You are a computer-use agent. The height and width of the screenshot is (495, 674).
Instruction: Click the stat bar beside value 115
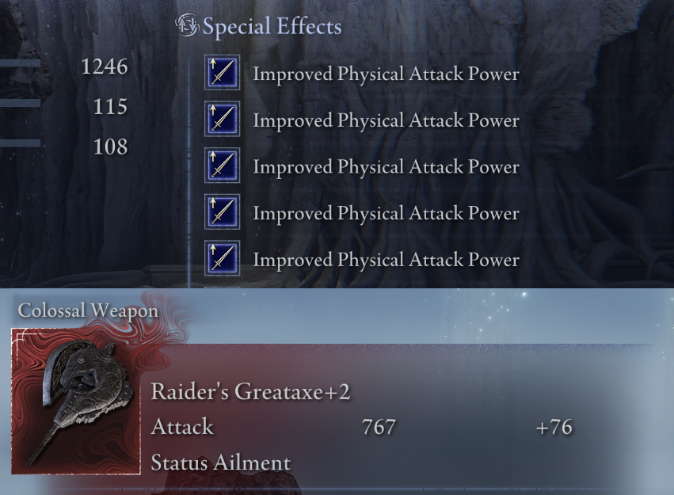coord(21,103)
